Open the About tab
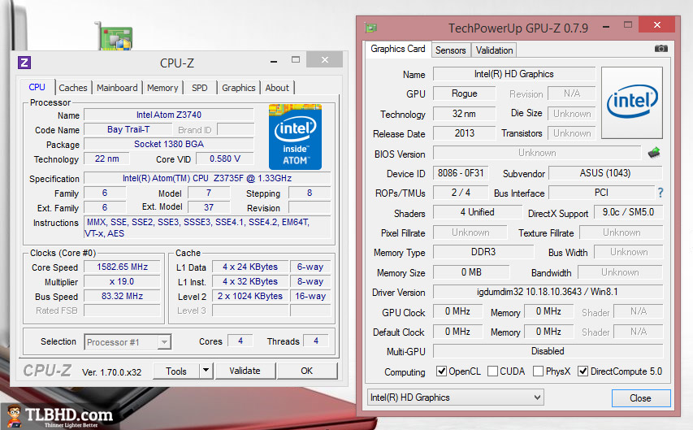This screenshot has height=430, width=693. pos(277,88)
